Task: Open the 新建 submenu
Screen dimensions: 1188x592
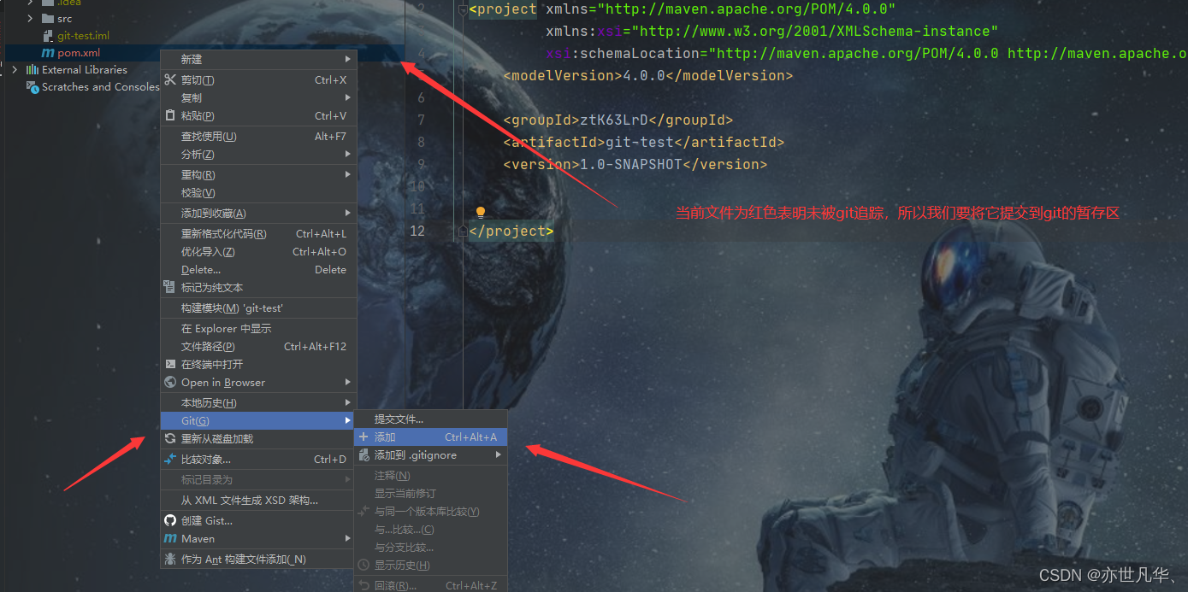Action: pos(258,59)
